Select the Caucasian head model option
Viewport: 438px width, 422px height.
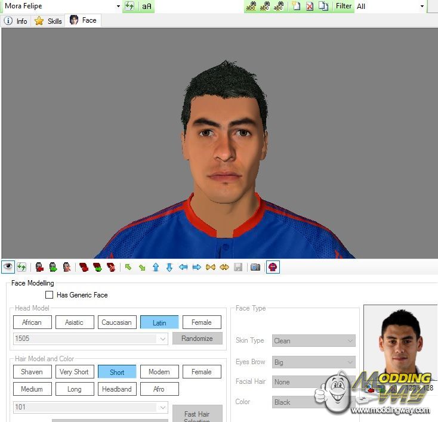coord(116,322)
